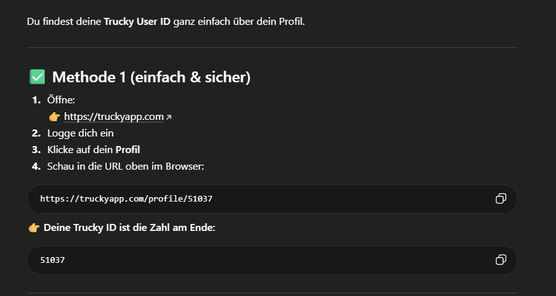Click the list number 1 marker
Screen dimensions: 556x296
[36, 100]
